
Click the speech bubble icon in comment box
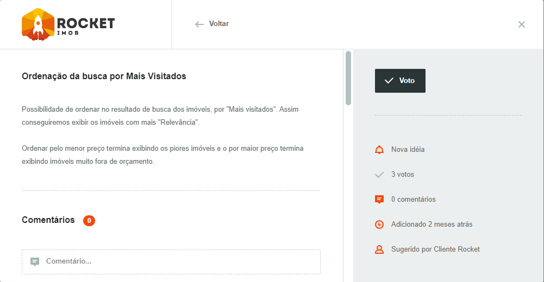(x=35, y=261)
